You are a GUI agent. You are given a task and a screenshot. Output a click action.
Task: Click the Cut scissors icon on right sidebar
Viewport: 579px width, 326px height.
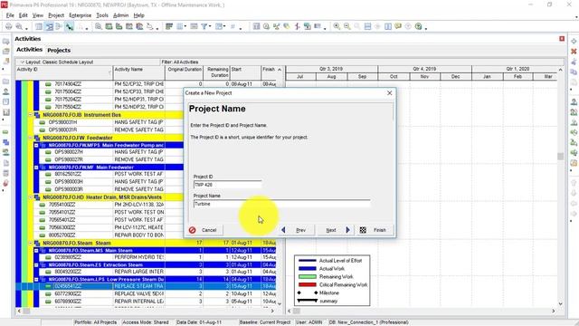tap(574, 62)
